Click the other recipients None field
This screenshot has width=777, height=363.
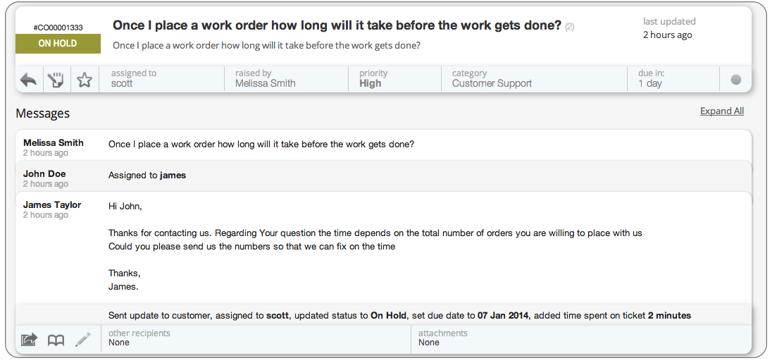256,339
